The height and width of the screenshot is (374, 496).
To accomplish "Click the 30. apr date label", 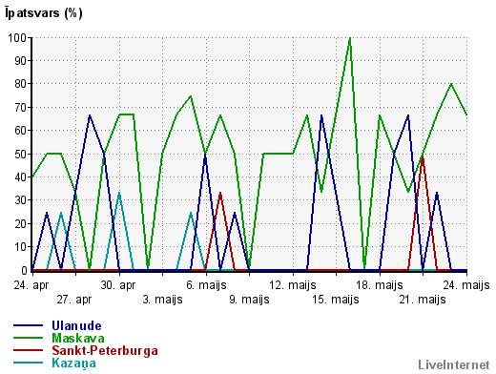I will point(118,285).
